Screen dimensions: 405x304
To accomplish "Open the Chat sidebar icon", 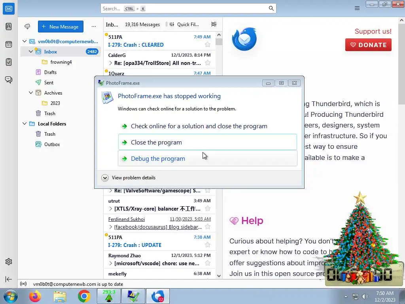I will 9,80.
